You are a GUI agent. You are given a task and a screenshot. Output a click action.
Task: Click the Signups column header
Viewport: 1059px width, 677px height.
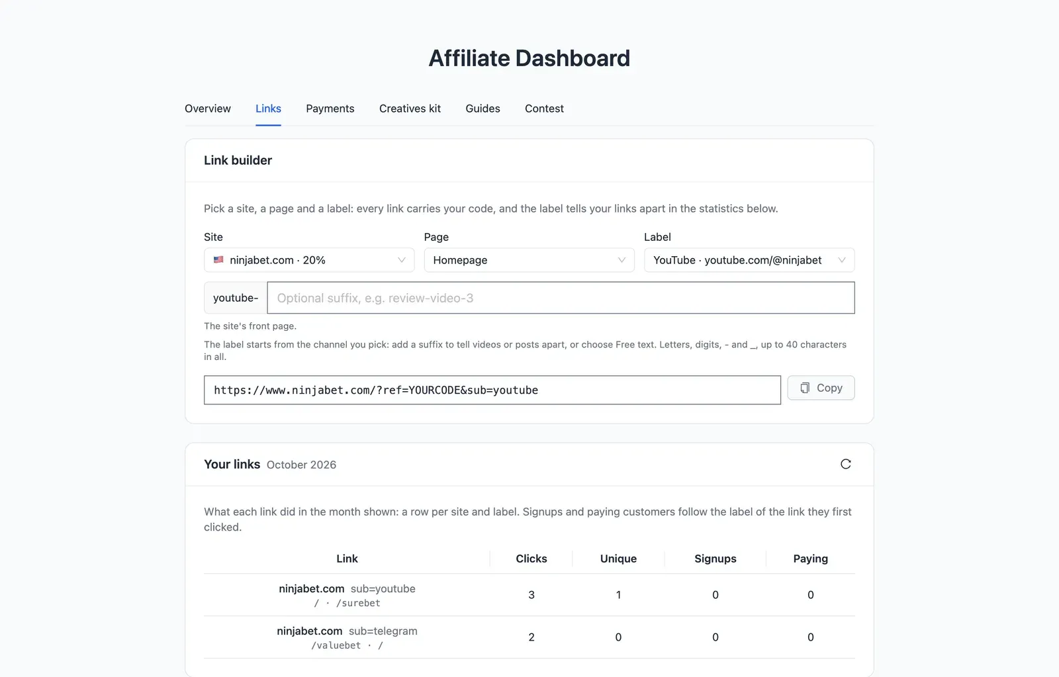click(x=715, y=559)
